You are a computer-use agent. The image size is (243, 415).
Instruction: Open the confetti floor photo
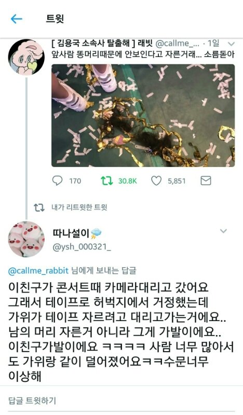point(143,115)
